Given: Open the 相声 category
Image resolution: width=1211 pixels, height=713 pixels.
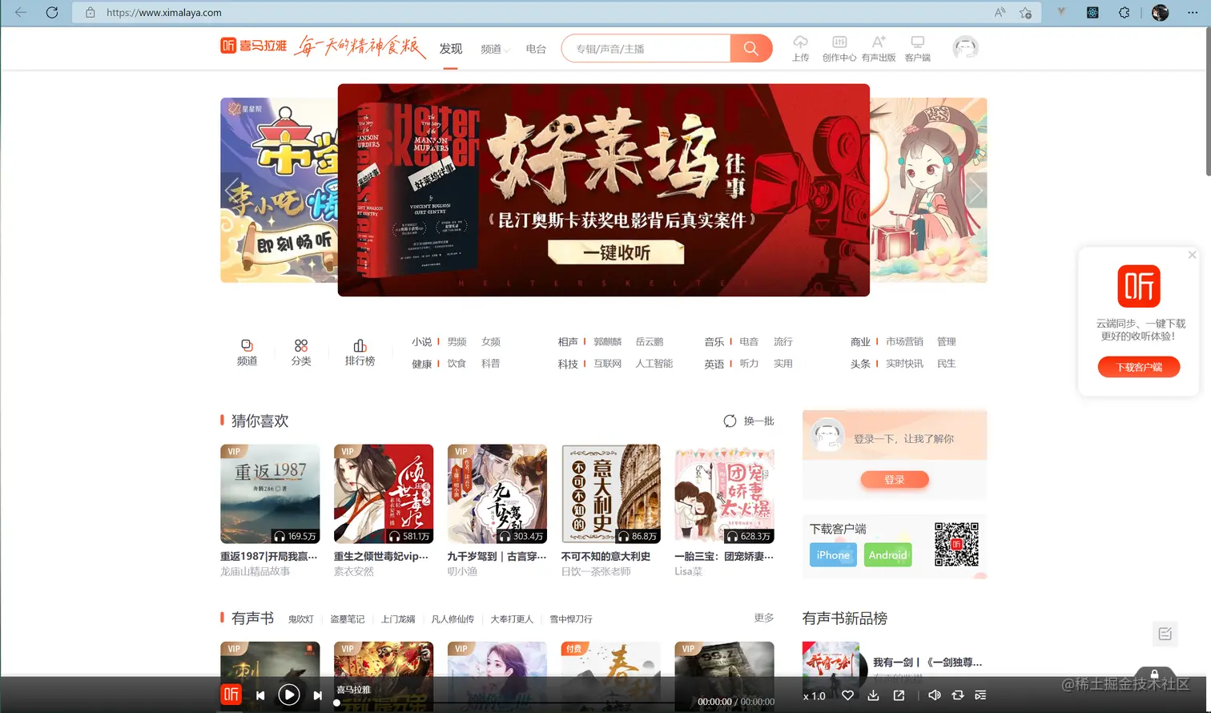Looking at the screenshot, I should 568,341.
